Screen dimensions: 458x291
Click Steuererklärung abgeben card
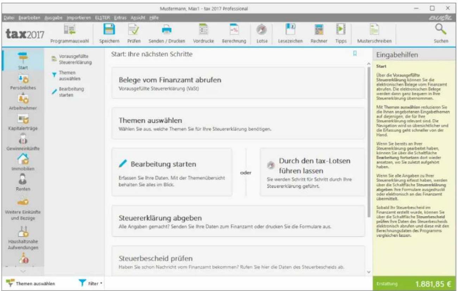click(x=238, y=221)
